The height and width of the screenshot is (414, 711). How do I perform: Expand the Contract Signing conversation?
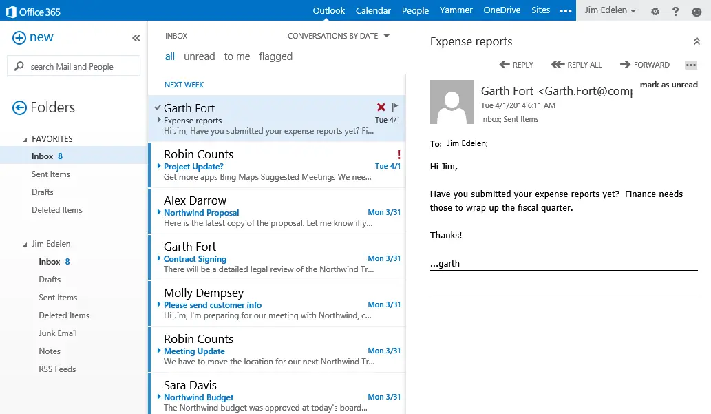[x=159, y=258]
